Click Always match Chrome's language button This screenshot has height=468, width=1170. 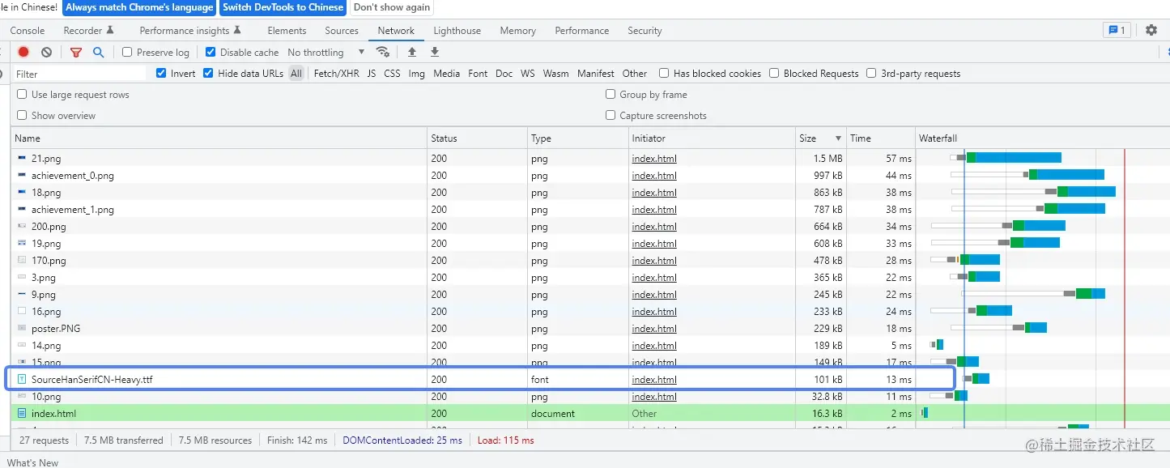[139, 7]
